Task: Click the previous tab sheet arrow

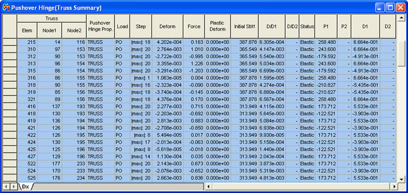Action: [6, 186]
